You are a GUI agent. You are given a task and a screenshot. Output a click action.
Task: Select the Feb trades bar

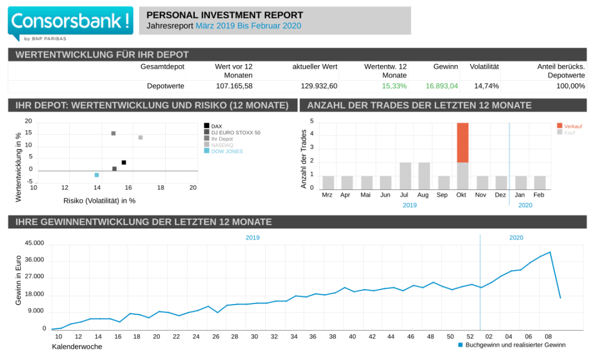click(540, 183)
